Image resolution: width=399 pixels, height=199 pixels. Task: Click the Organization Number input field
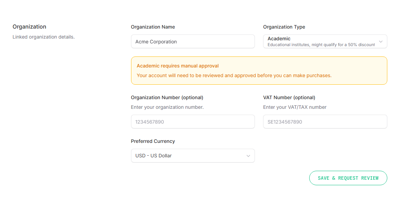193,122
